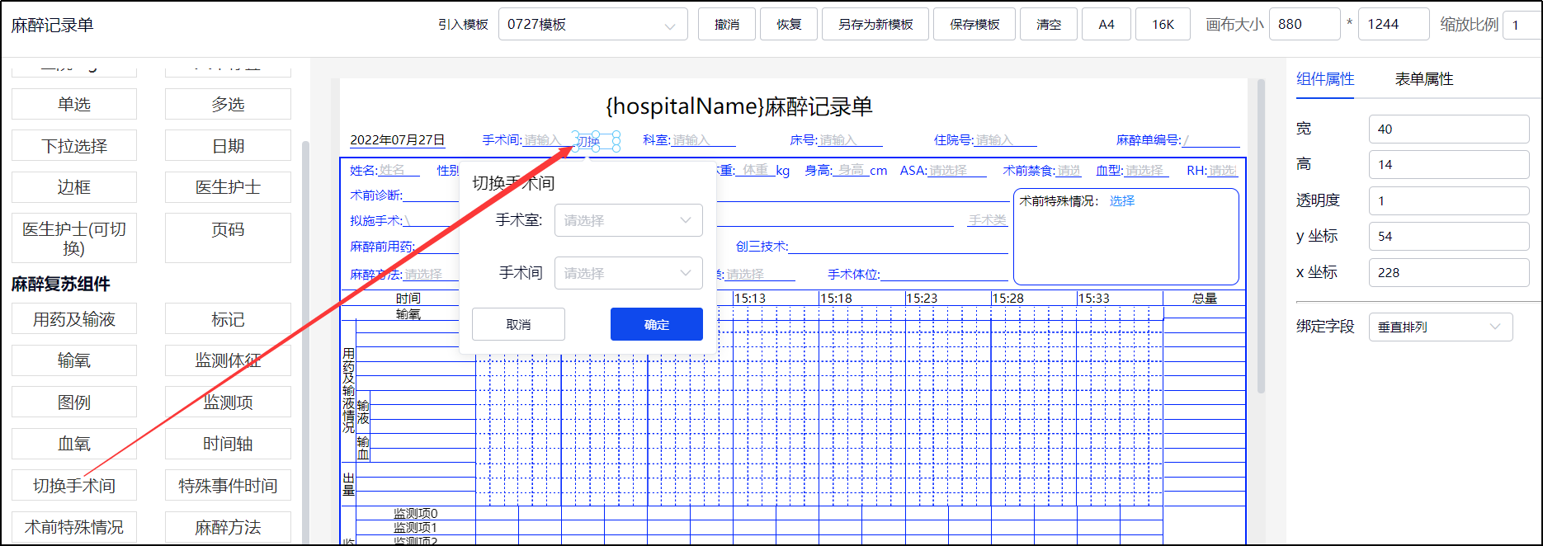Pick the 页码 component
The width and height of the screenshot is (1543, 546).
(x=228, y=238)
